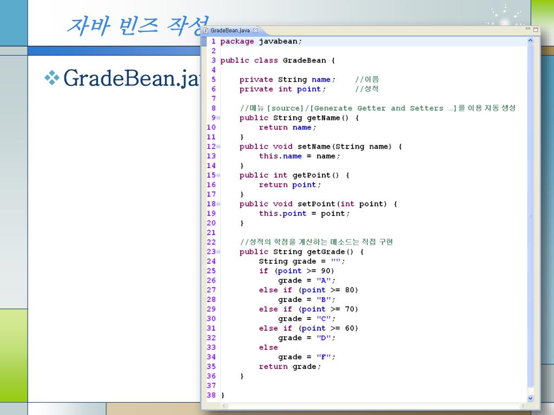Collapse the getPoint() method fold marker
Viewport: 554px width, 415px height.
[219, 176]
